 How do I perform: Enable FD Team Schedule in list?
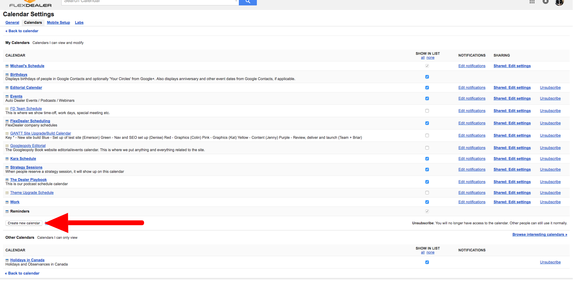coord(427,111)
